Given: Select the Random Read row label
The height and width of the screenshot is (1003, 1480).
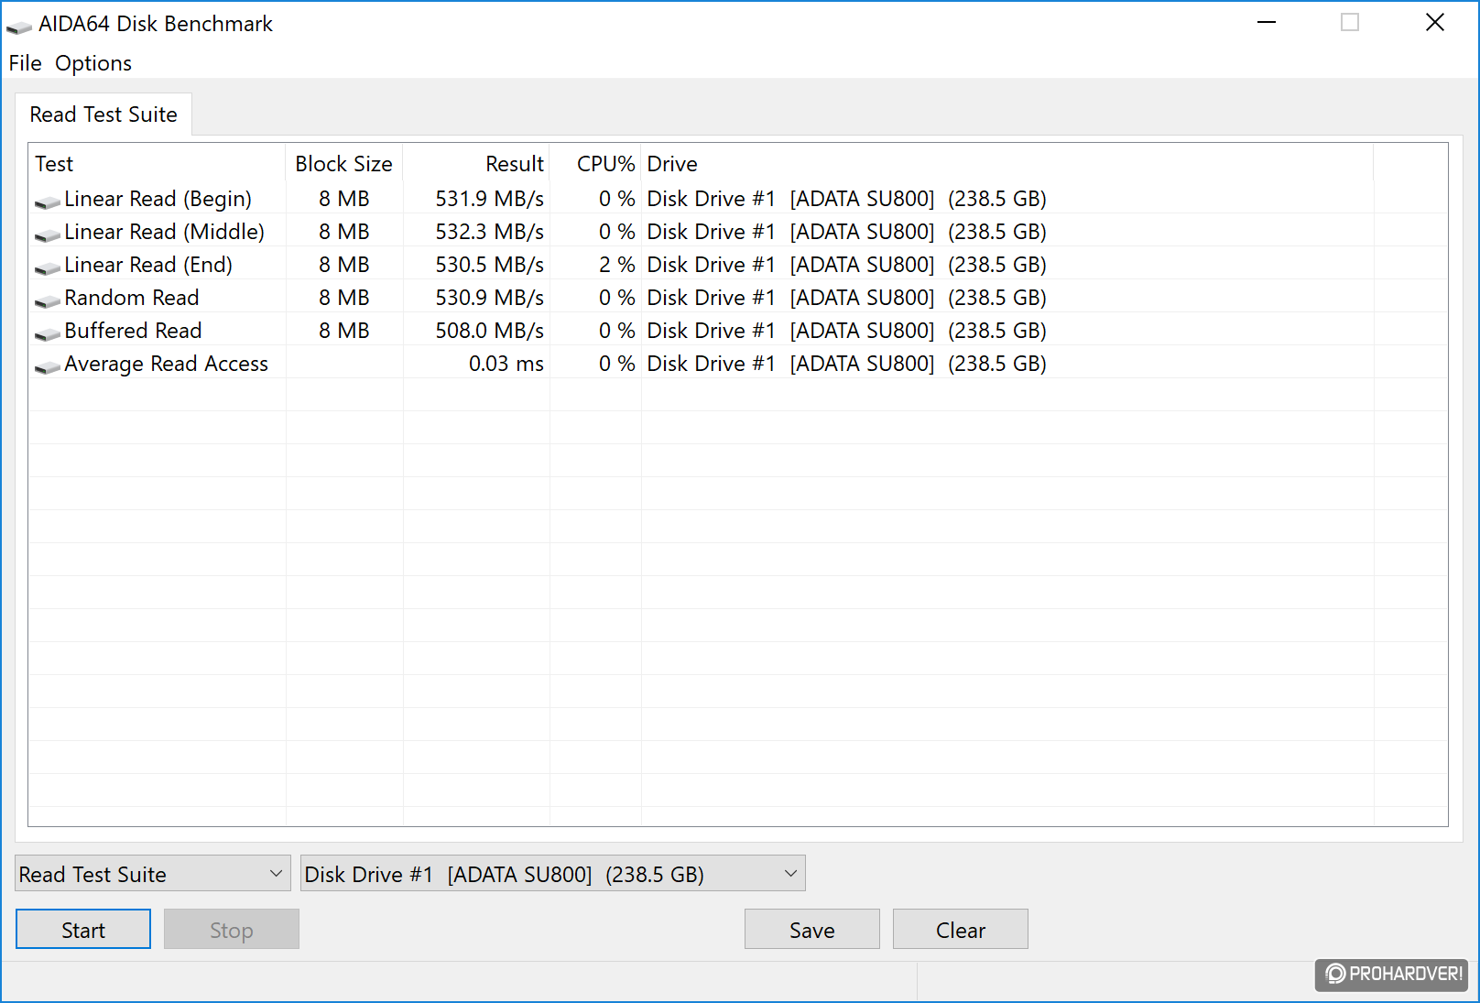Looking at the screenshot, I should 131,298.
